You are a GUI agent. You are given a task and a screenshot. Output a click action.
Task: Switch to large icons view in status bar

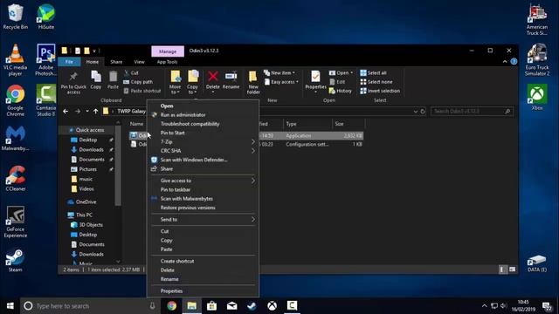click(513, 270)
